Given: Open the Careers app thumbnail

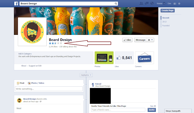Looking at the screenshot, I should [144, 58].
